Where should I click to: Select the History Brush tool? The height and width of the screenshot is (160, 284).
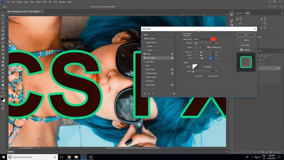tap(3, 50)
